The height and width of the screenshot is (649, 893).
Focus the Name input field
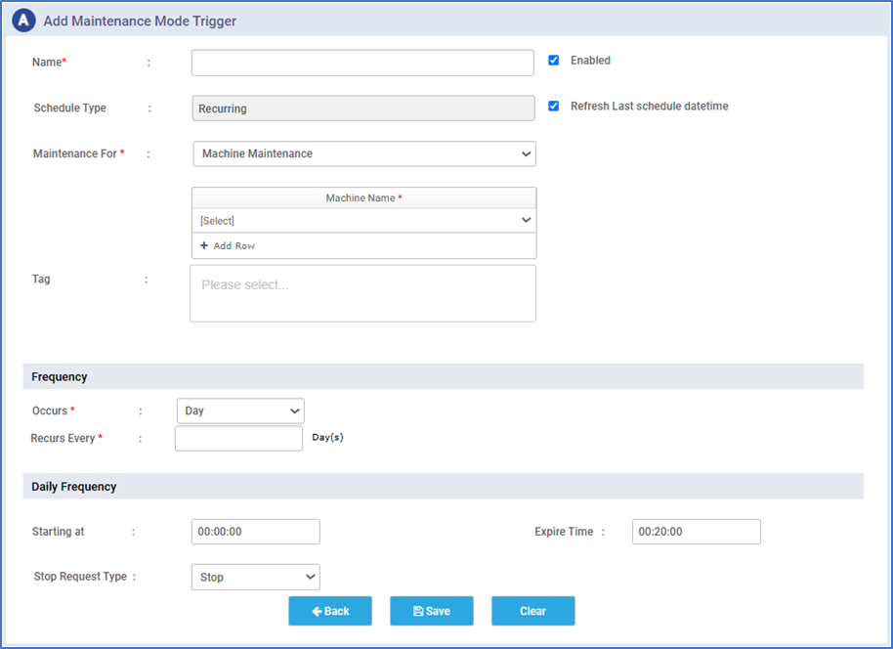(x=362, y=63)
